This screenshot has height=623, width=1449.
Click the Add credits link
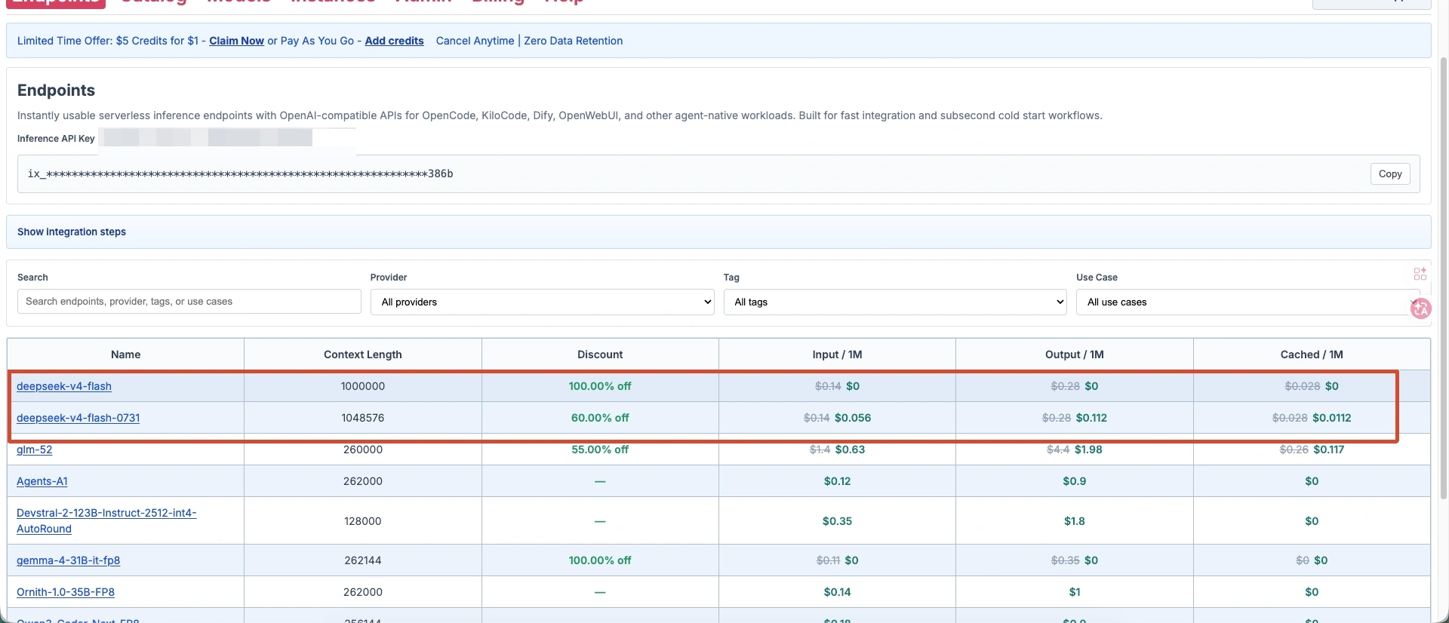tap(394, 41)
